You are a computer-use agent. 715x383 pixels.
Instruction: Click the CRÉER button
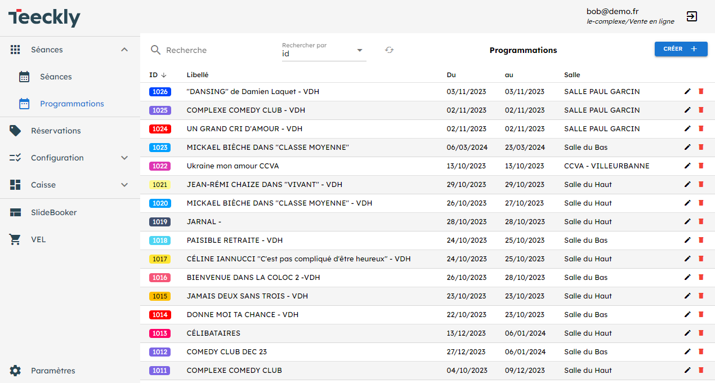(681, 49)
